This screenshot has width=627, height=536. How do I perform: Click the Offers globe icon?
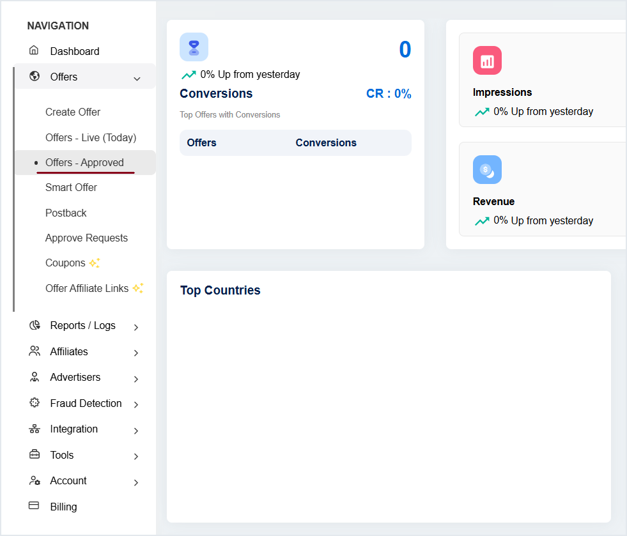35,77
